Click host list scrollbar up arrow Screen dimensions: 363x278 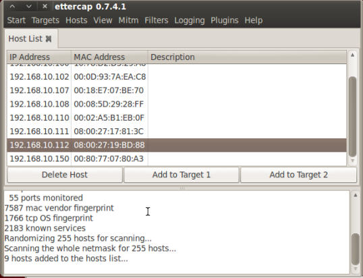(x=352, y=55)
